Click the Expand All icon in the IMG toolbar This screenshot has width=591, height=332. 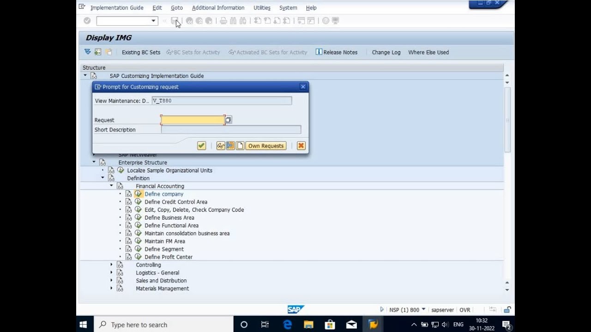click(x=87, y=52)
